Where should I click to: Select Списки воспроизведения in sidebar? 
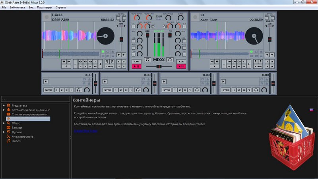pyautogui.click(x=29, y=115)
